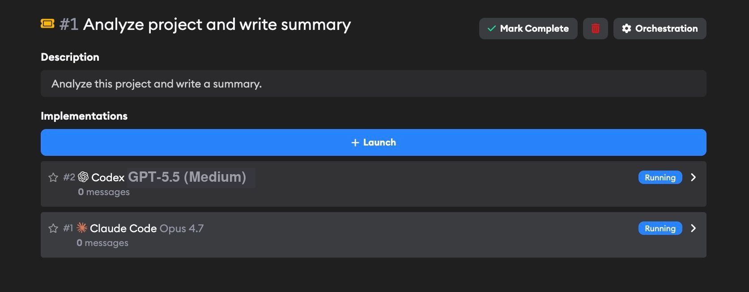The width and height of the screenshot is (749, 292).
Task: Click the task title 'Analyze project and write summary'
Action: (217, 25)
